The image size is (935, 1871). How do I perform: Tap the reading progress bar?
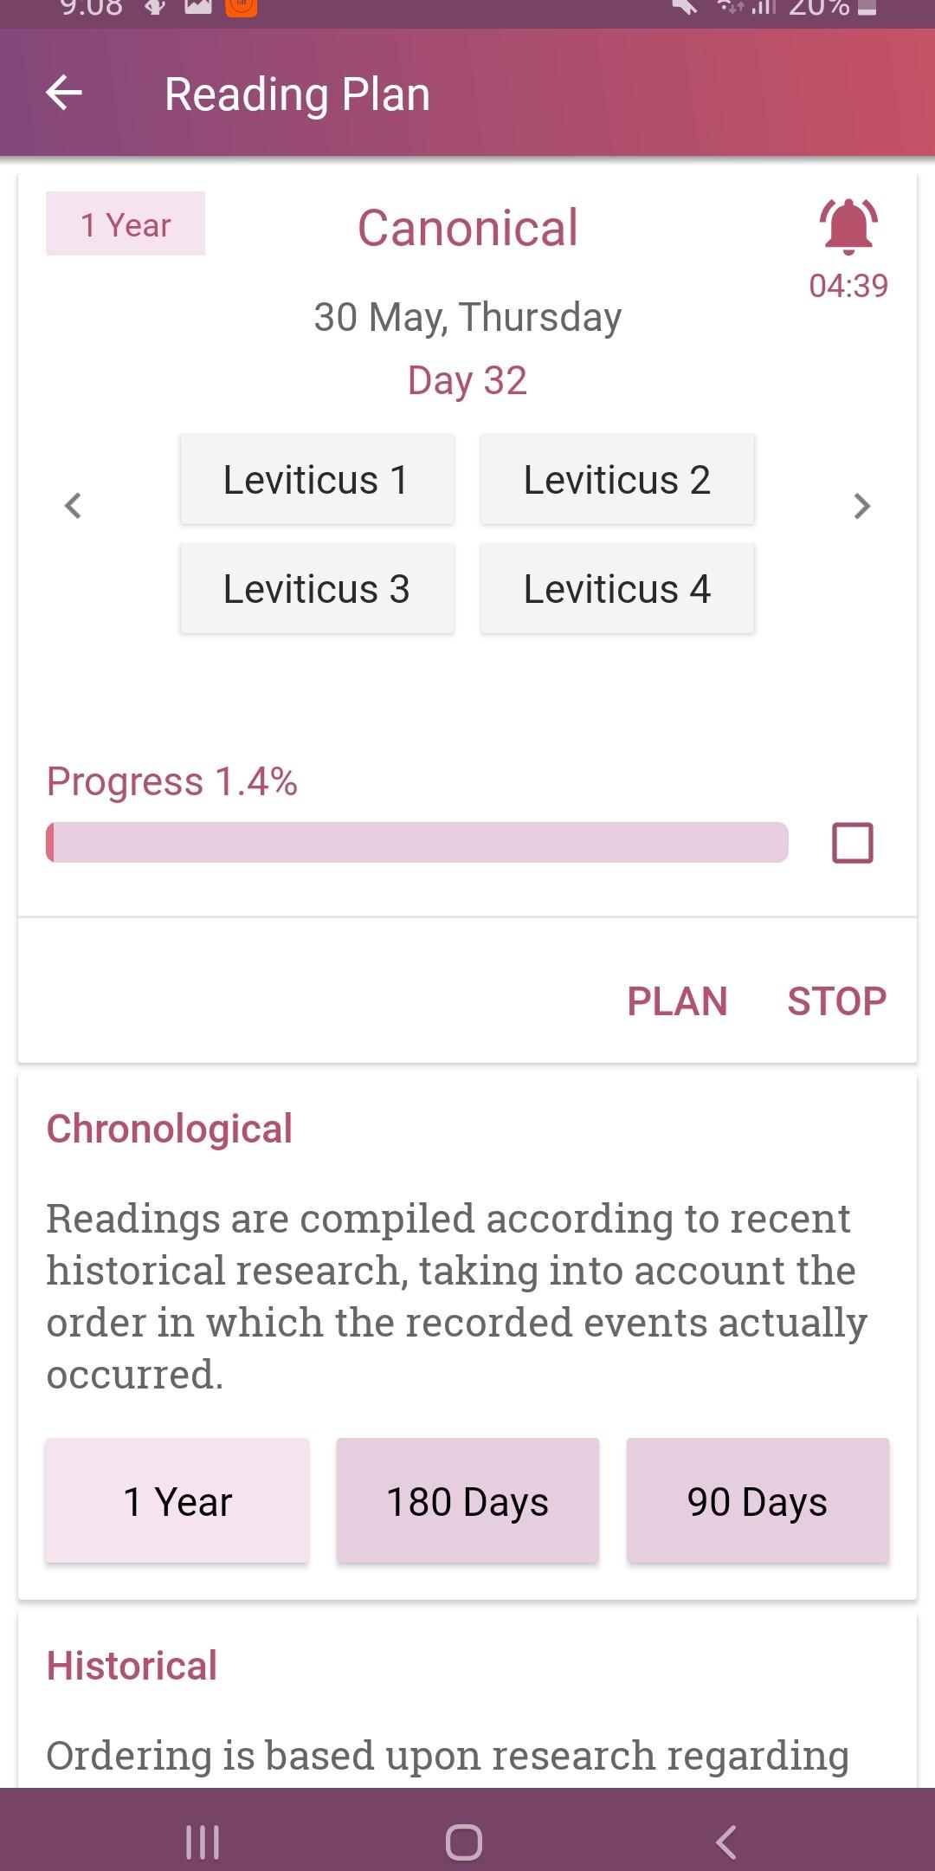click(417, 843)
